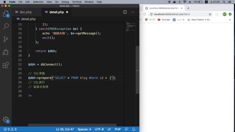Open the Help menu
The image size is (235, 132).
point(99,2)
